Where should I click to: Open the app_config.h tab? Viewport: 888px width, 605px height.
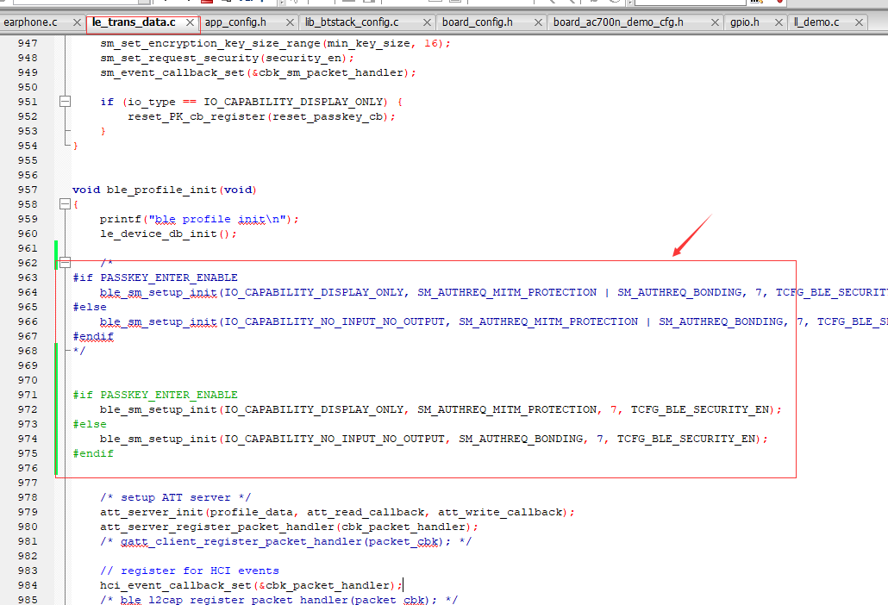coord(235,22)
